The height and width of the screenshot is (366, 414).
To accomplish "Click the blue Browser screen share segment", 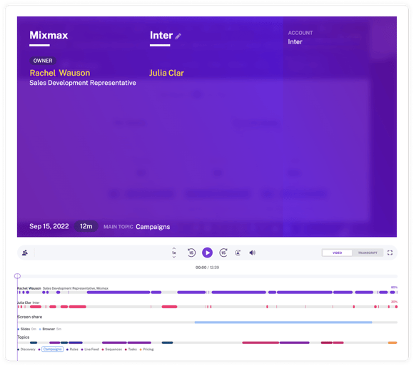I will tap(283, 322).
